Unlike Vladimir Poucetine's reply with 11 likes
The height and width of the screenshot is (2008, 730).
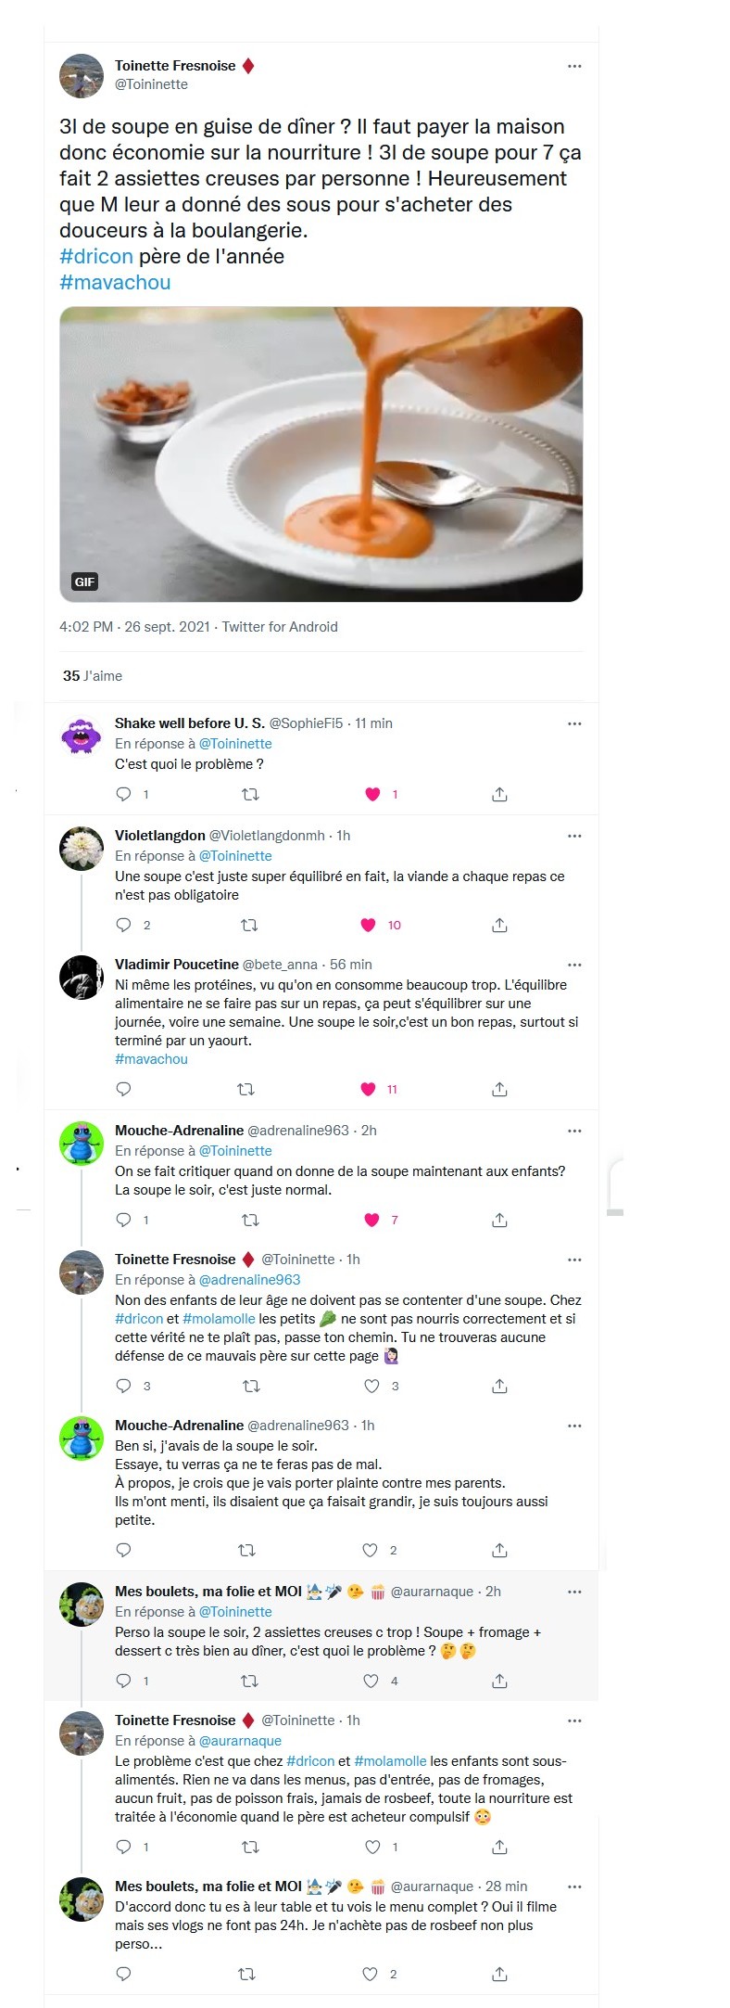pos(369,1089)
